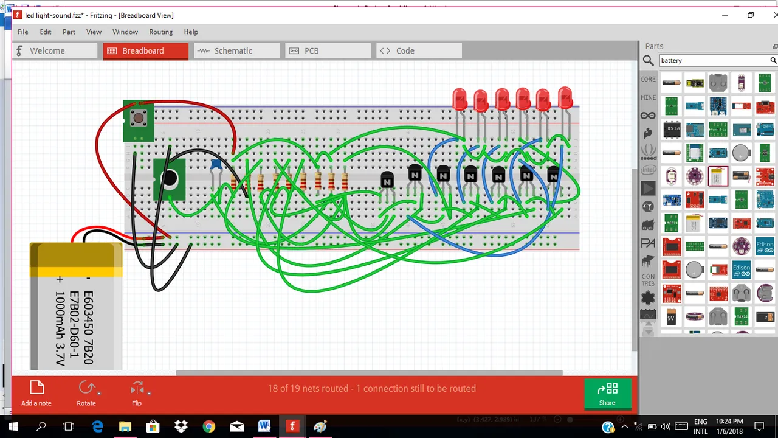Open the Welcome tab

tap(55, 50)
